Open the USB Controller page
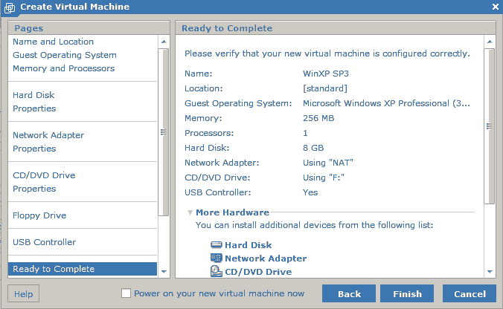This screenshot has height=309, width=503. 44,242
